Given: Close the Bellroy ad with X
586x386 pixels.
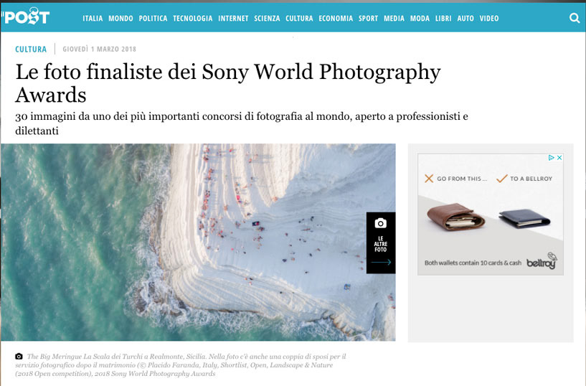Looking at the screenshot, I should (x=559, y=158).
